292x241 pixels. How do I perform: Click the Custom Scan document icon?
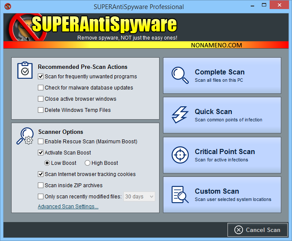(180, 195)
